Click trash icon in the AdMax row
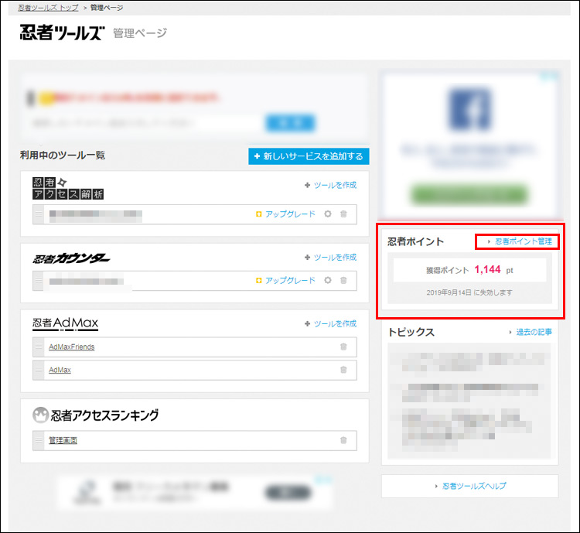This screenshot has height=533, width=580. [x=343, y=370]
